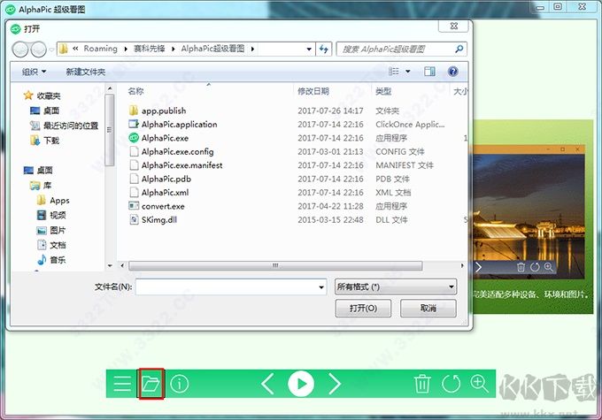Expand the arrow after 赛科先锋 breadcrumb
The width and height of the screenshot is (602, 420).
(174, 50)
